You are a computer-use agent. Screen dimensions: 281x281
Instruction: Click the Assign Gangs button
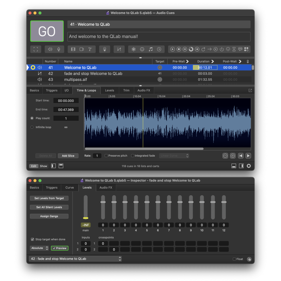pos(49,216)
